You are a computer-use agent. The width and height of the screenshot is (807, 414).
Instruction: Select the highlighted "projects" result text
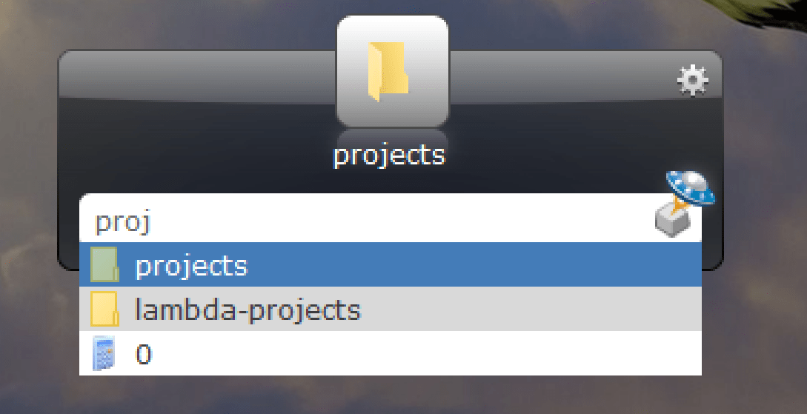click(191, 265)
